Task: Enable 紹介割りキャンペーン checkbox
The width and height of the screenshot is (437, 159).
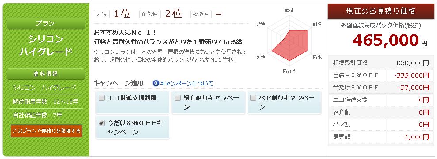Action: (x=178, y=98)
